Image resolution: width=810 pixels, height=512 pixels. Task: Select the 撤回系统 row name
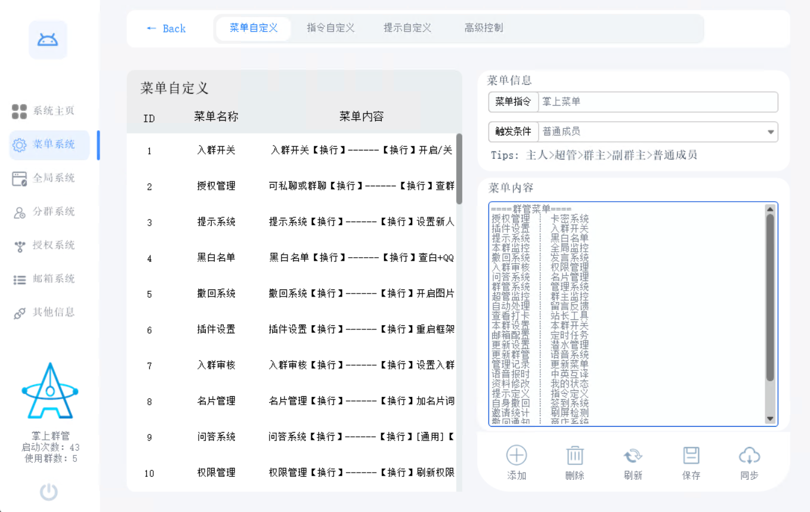pyautogui.click(x=216, y=294)
